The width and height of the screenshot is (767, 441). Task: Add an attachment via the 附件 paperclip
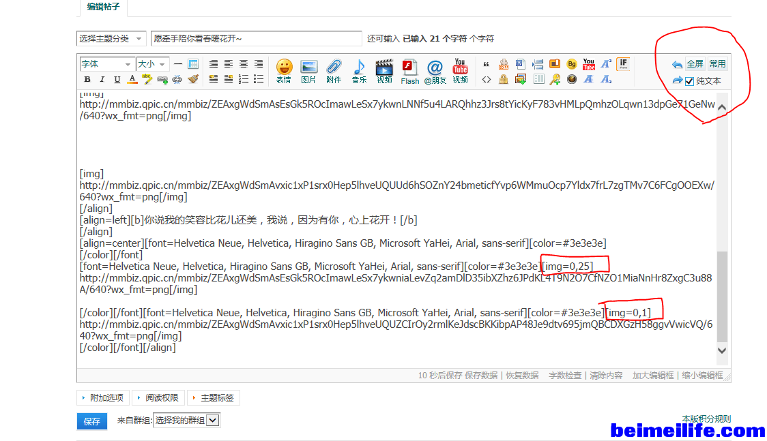(334, 70)
